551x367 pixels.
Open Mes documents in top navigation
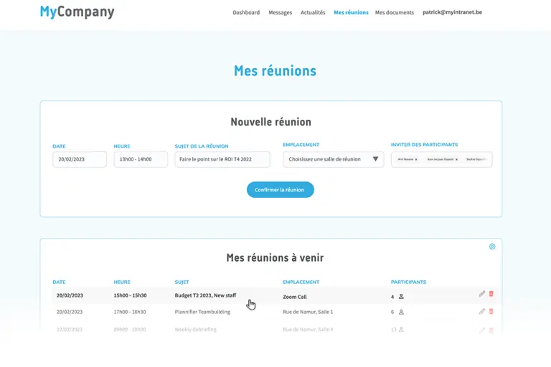(x=395, y=12)
